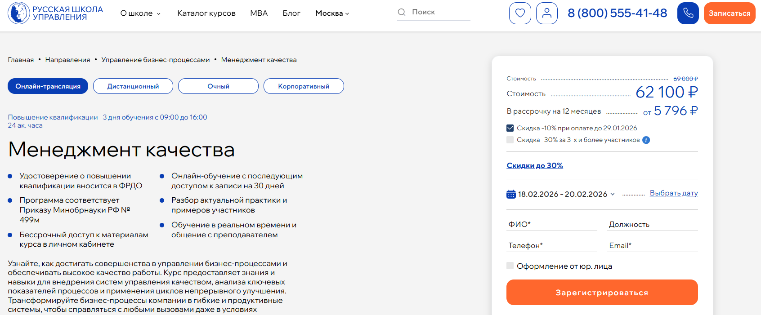Open user account profile icon

tap(547, 13)
